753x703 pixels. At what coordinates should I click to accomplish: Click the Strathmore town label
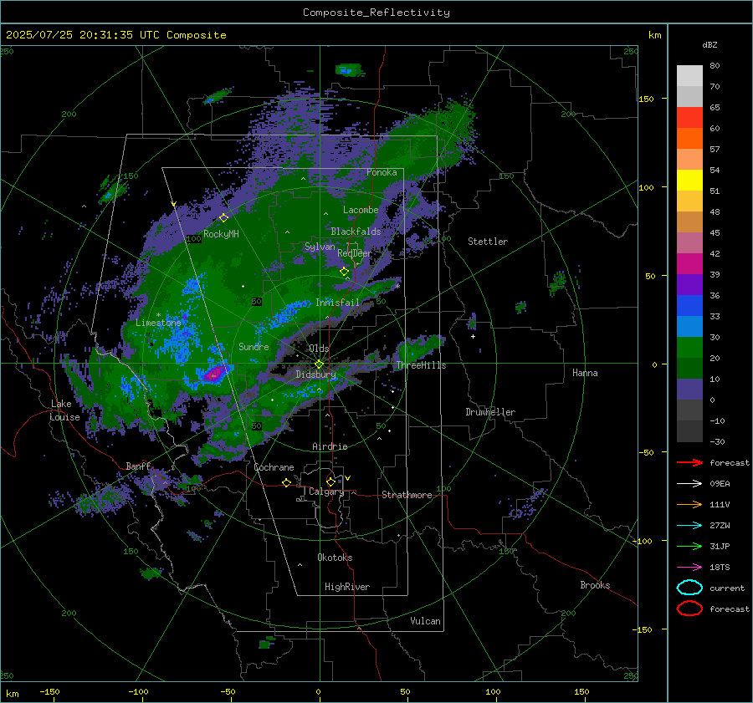407,495
